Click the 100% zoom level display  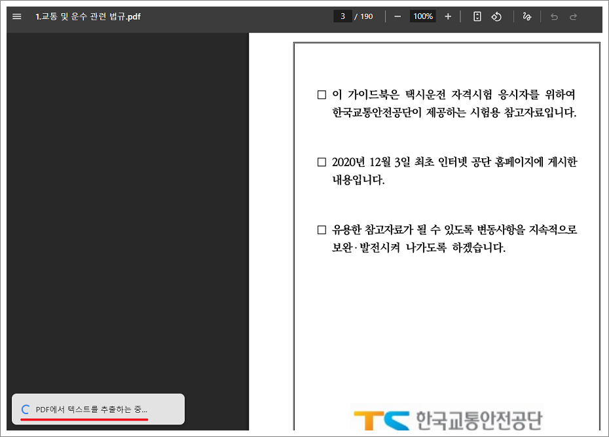pos(422,16)
